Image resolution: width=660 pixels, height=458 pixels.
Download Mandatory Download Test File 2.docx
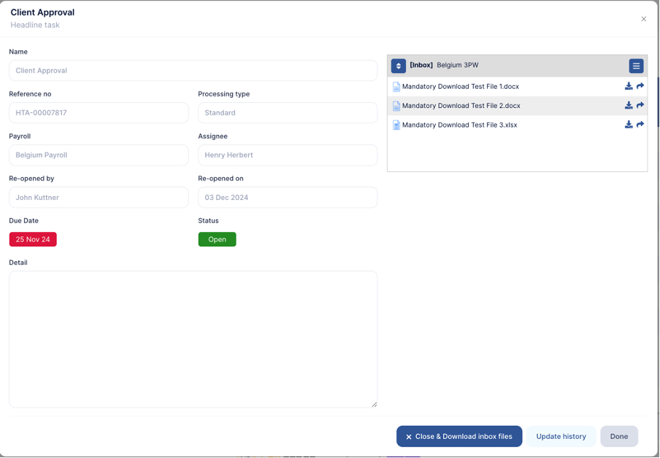(629, 105)
